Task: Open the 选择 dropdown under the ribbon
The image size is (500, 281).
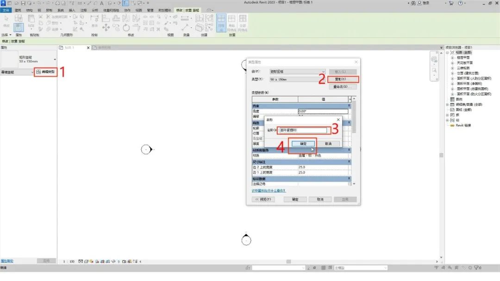Action: click(x=6, y=35)
